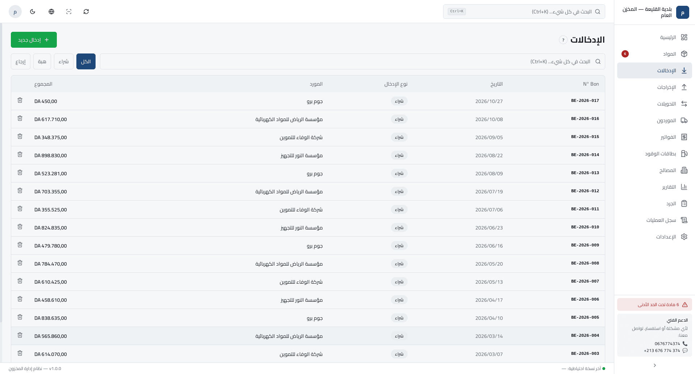Delete entry BE-2026-003 with trash icon

tap(20, 353)
